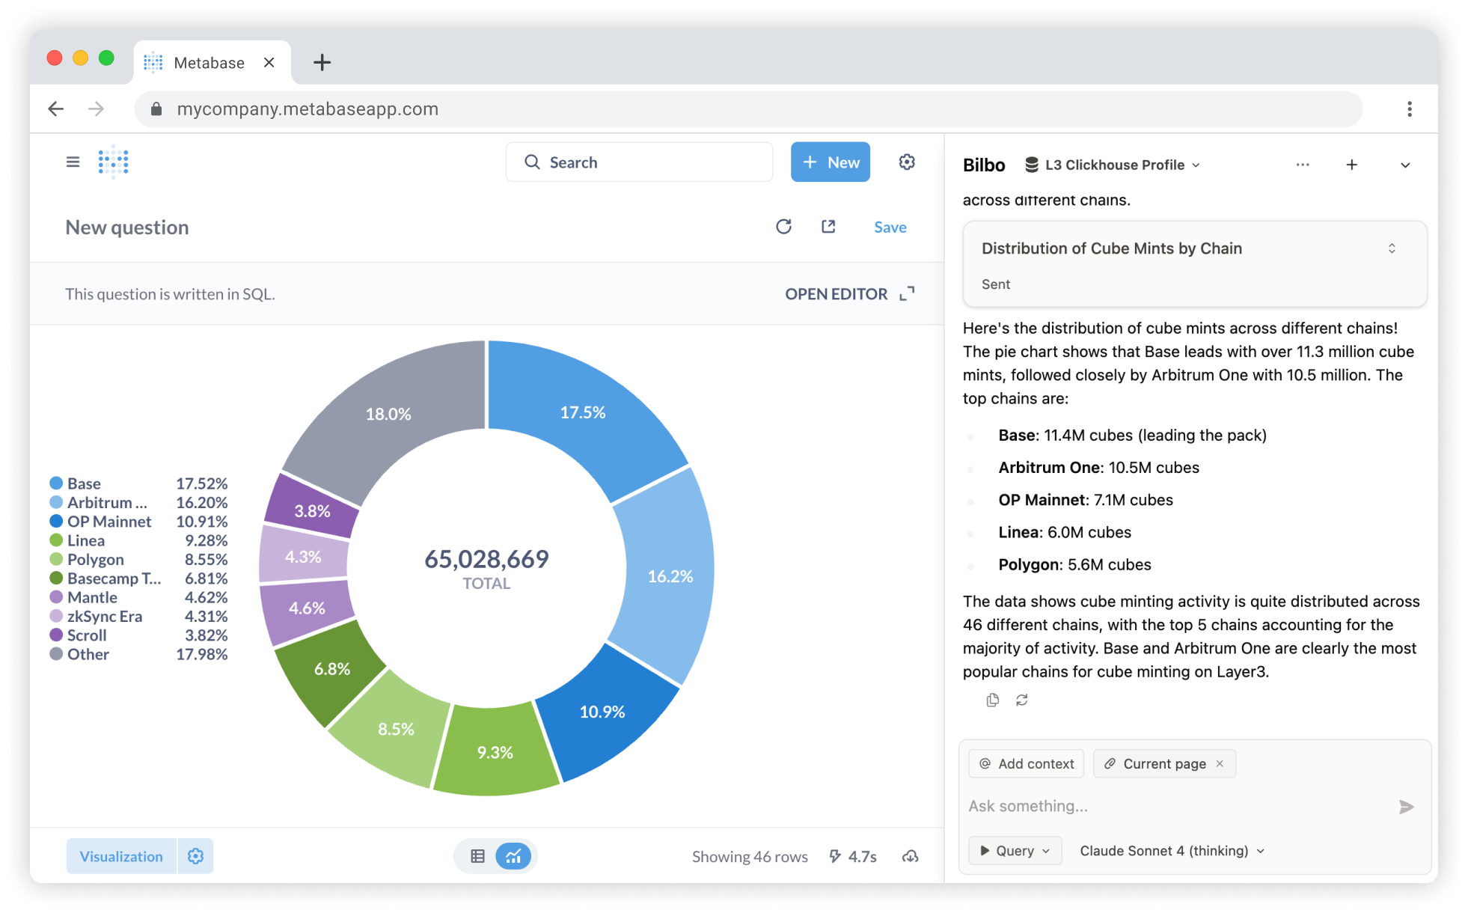
Task: Switch to chart view
Action: point(513,856)
